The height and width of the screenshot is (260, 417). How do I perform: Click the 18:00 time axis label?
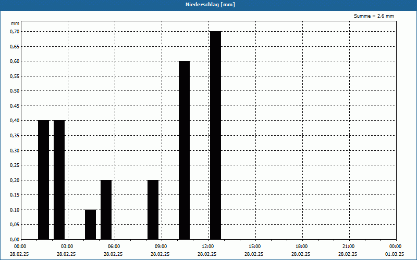click(302, 246)
